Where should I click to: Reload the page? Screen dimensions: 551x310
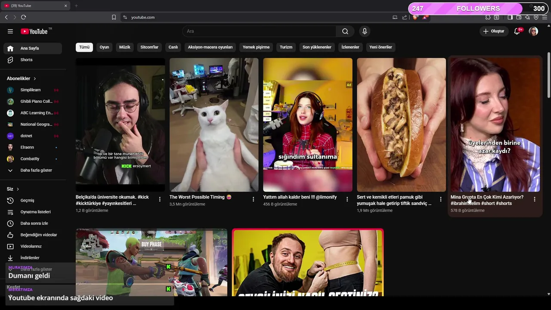(23, 17)
